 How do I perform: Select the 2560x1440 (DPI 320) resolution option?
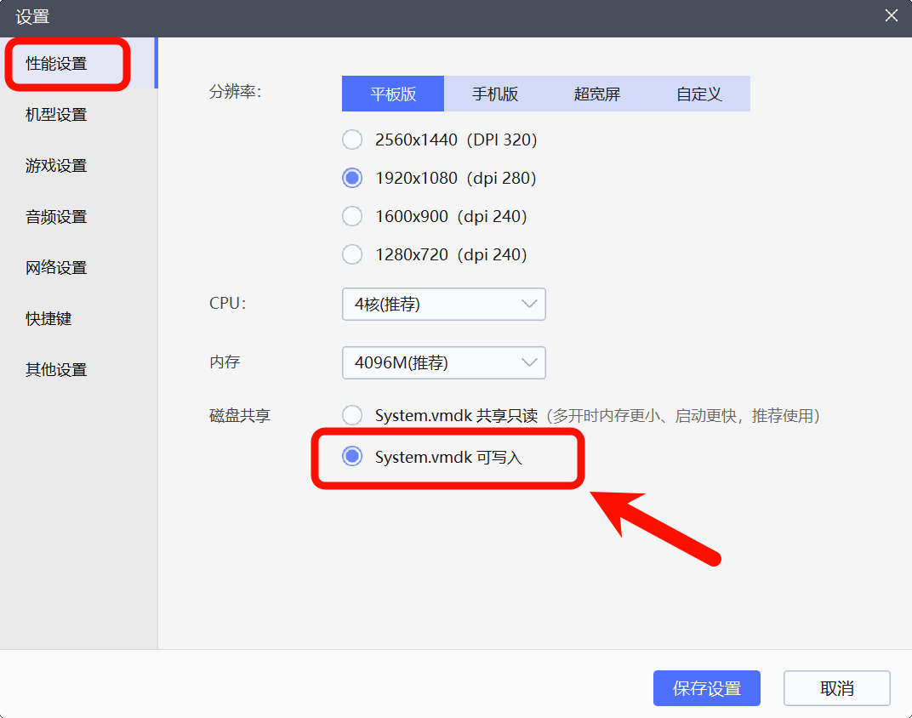tap(352, 140)
